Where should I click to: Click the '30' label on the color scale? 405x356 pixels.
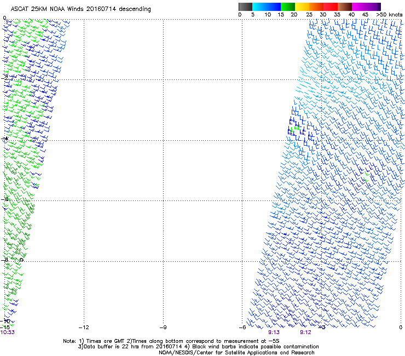323,15
